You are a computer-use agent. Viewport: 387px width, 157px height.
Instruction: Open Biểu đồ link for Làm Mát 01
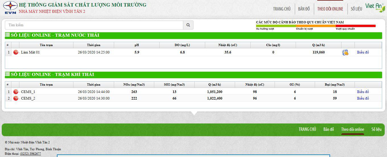[363, 52]
